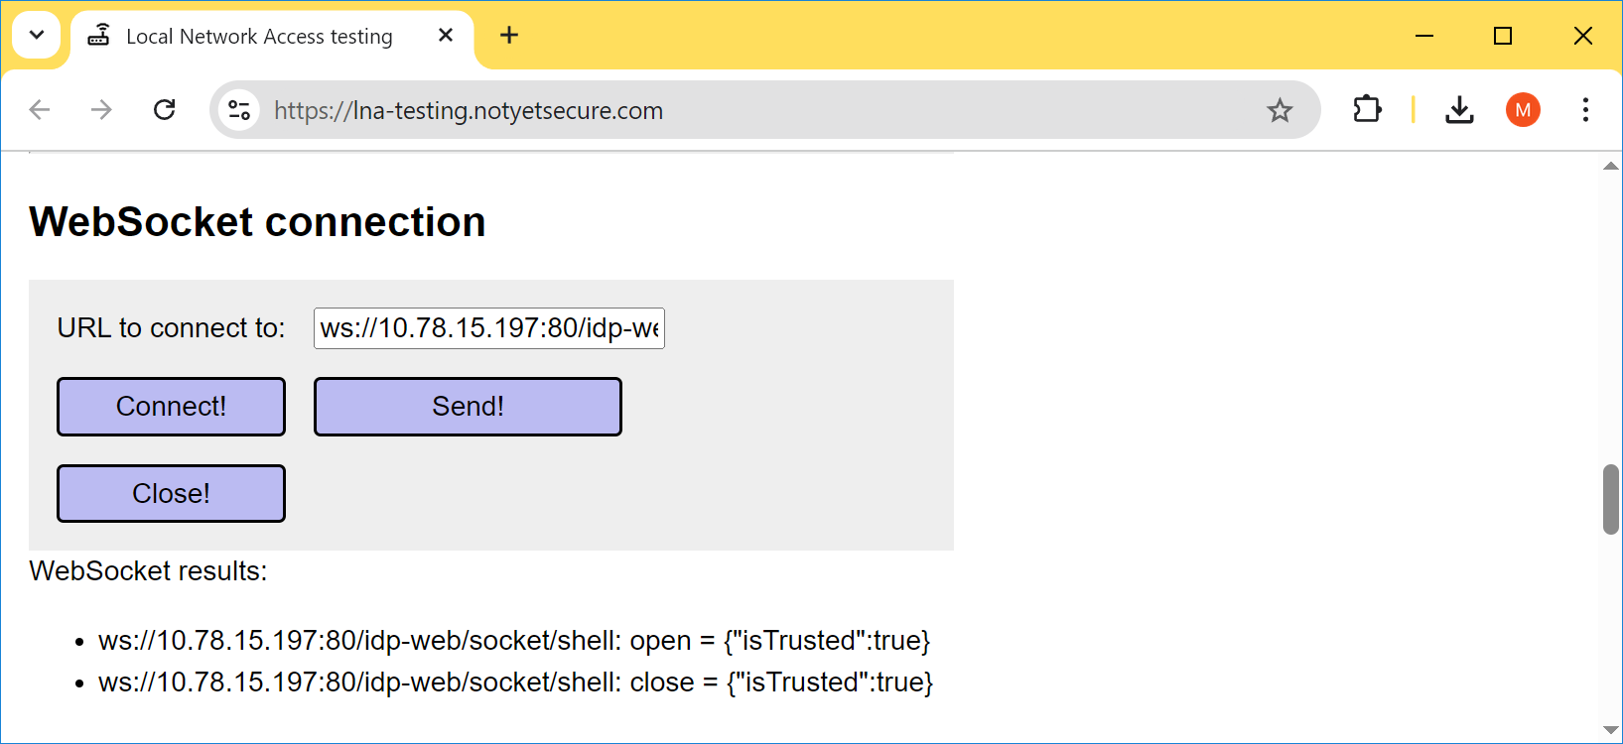
Task: Open Chrome's three-dot menu
Action: (x=1585, y=110)
